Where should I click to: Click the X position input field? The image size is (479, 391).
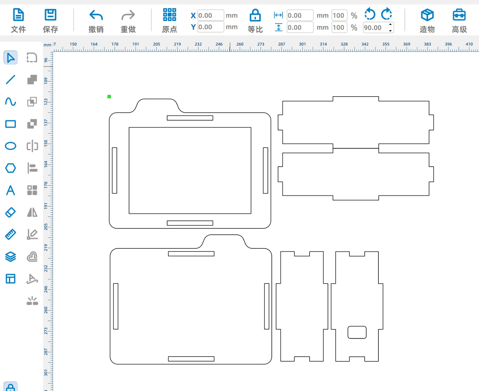(210, 15)
